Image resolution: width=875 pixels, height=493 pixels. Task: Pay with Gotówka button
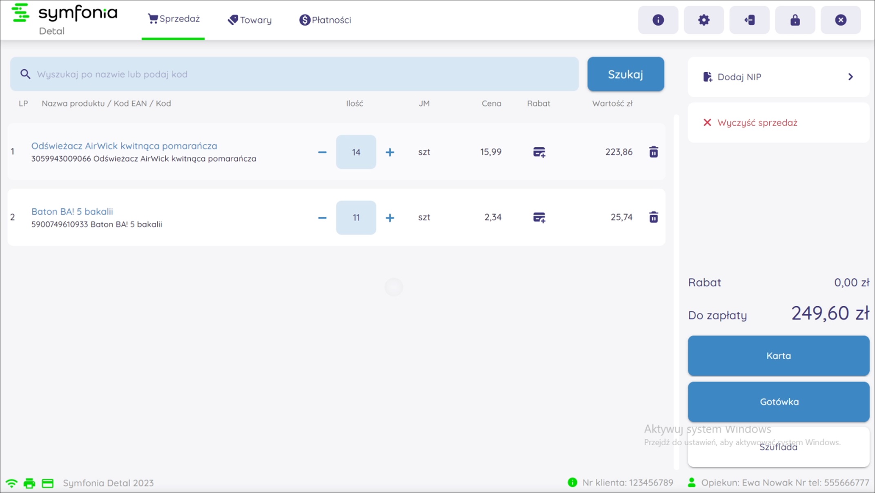[x=778, y=402]
